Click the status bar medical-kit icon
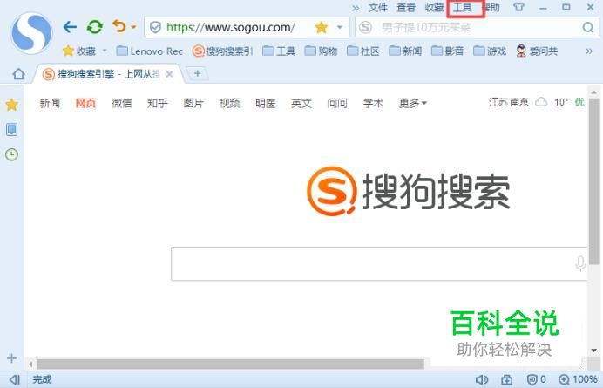Image resolution: width=603 pixels, height=388 pixels. tap(507, 379)
